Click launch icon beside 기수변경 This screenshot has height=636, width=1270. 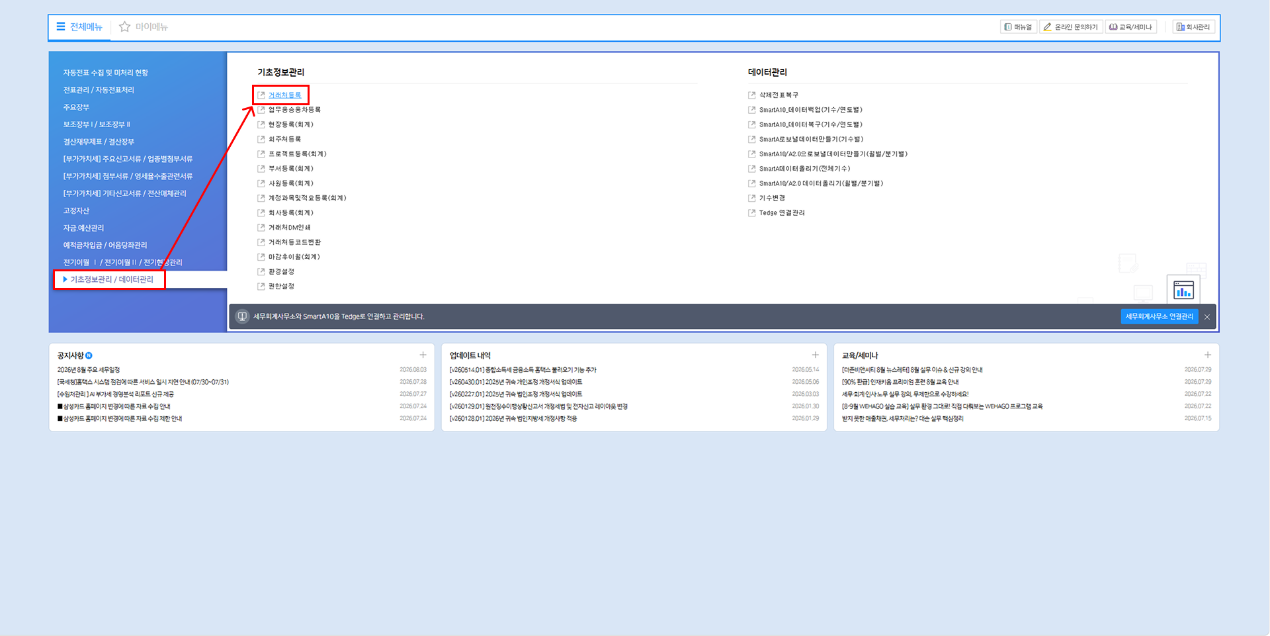(752, 198)
